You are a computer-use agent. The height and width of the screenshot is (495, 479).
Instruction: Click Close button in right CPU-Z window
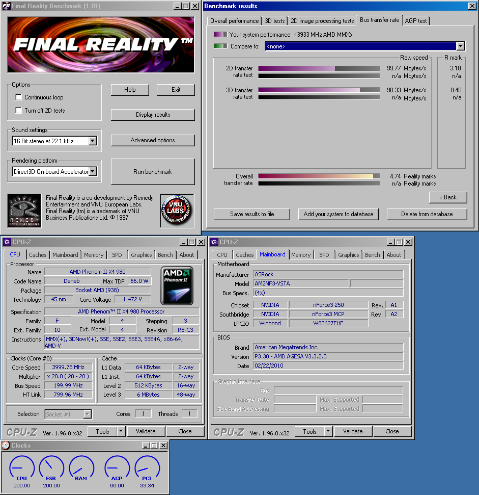click(392, 431)
